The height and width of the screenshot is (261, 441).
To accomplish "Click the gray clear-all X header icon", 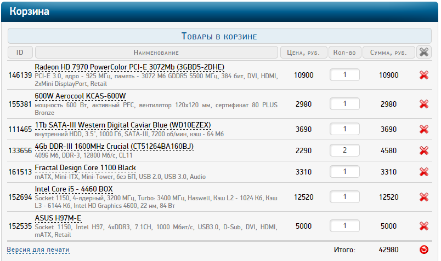I will coord(423,52).
